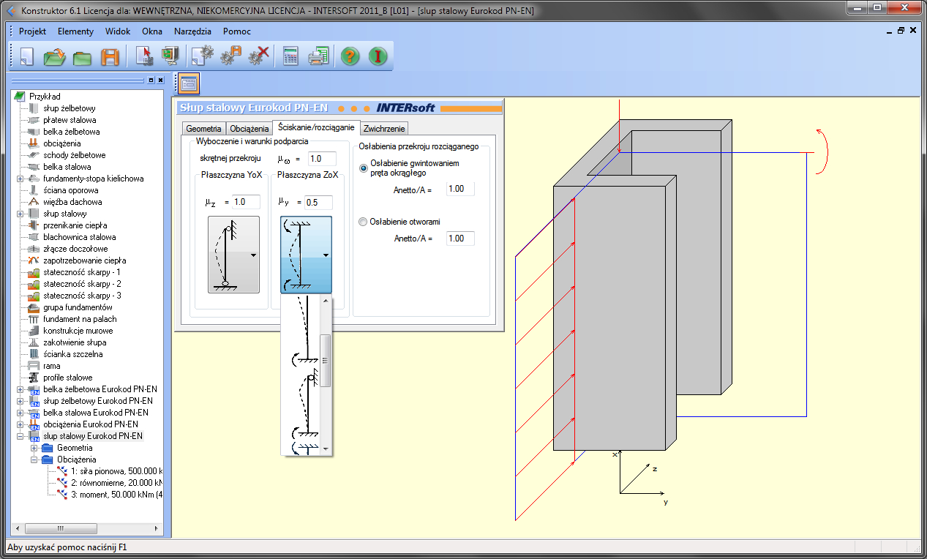The width and height of the screenshot is (927, 559).
Task: Switch to the Geometria tab
Action: pyautogui.click(x=203, y=129)
